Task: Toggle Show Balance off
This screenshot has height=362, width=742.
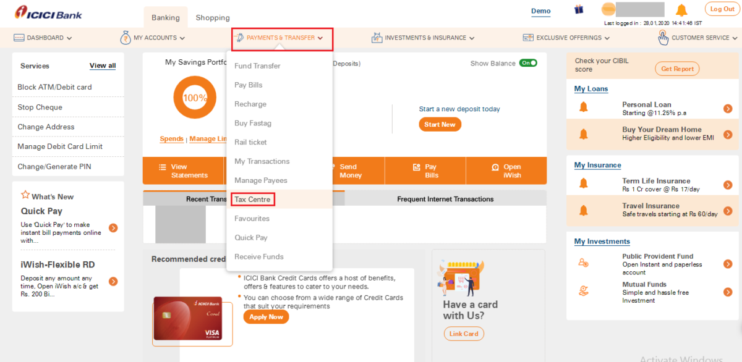Action: point(528,63)
